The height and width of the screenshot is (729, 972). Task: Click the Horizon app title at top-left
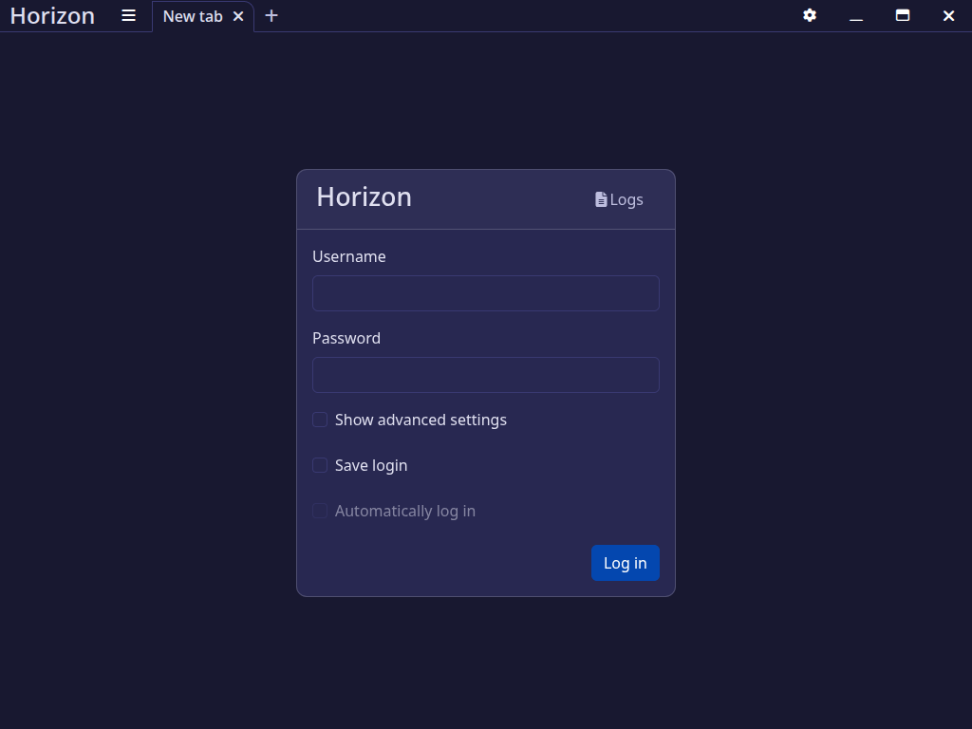click(52, 16)
